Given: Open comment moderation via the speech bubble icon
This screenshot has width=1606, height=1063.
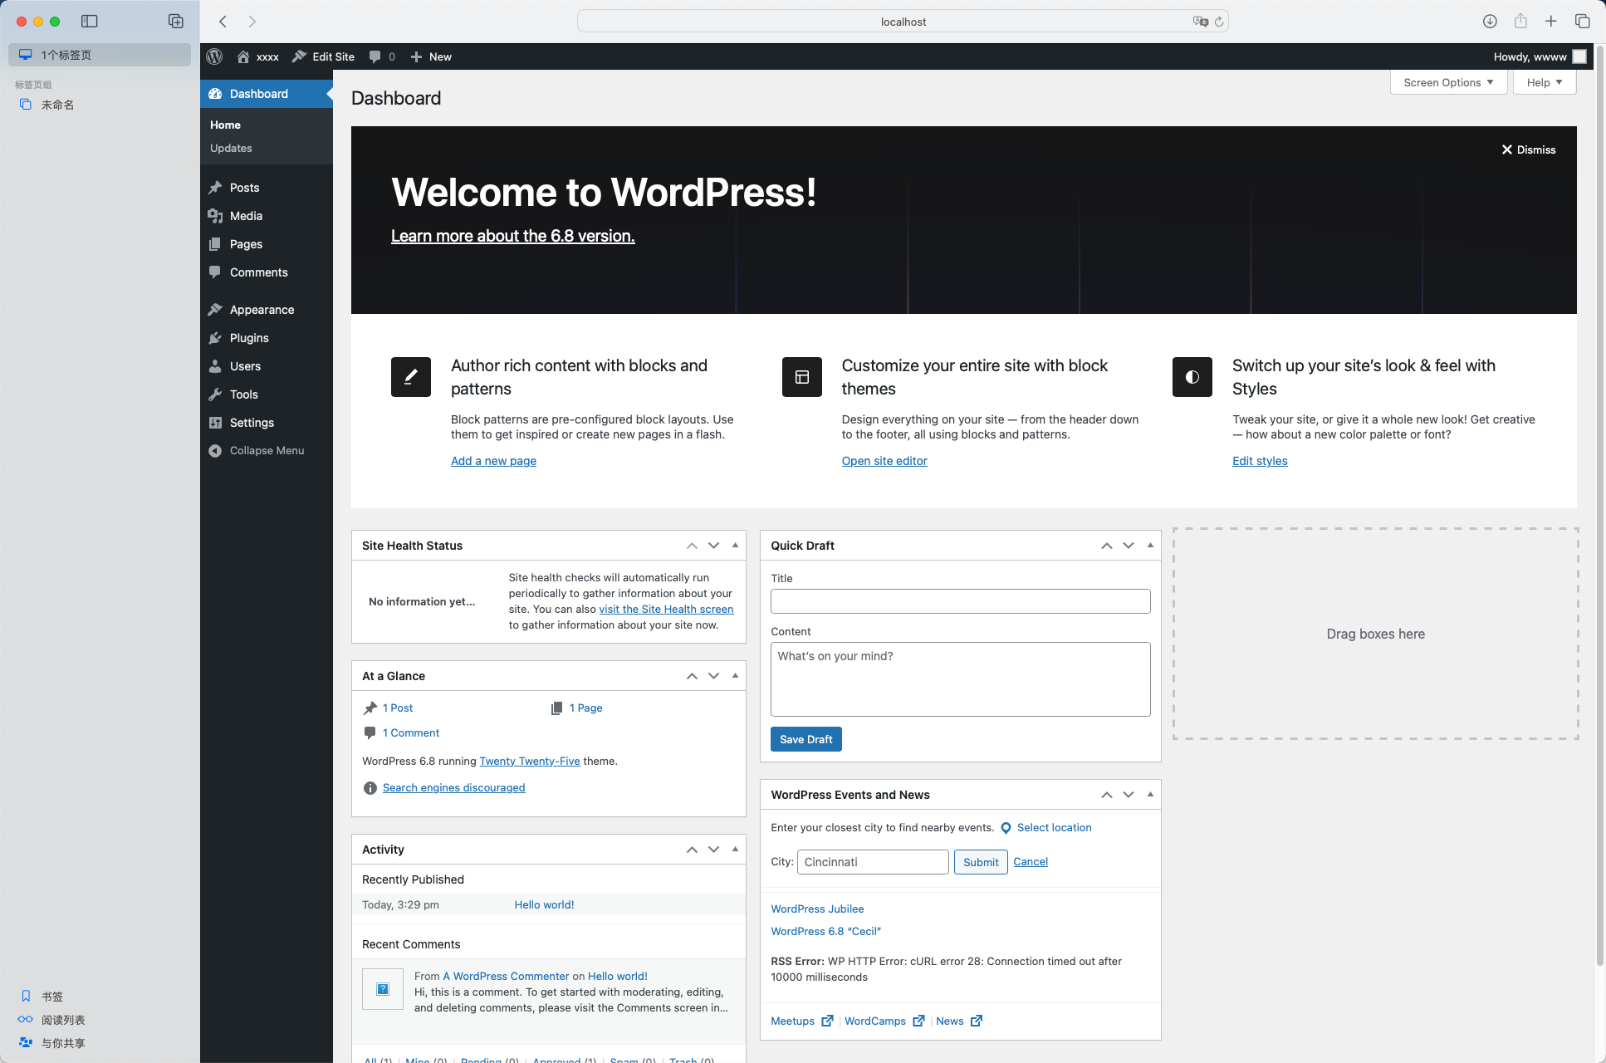Looking at the screenshot, I should tap(377, 56).
